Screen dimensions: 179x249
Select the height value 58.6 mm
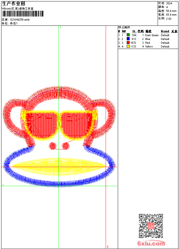pos(171,11)
